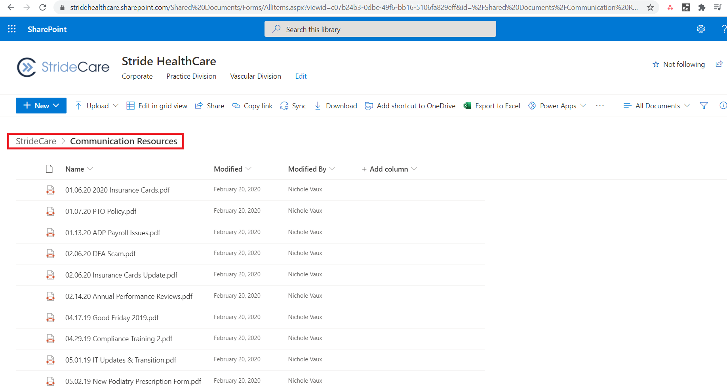
Task: Expand the New dropdown button
Action: click(41, 106)
